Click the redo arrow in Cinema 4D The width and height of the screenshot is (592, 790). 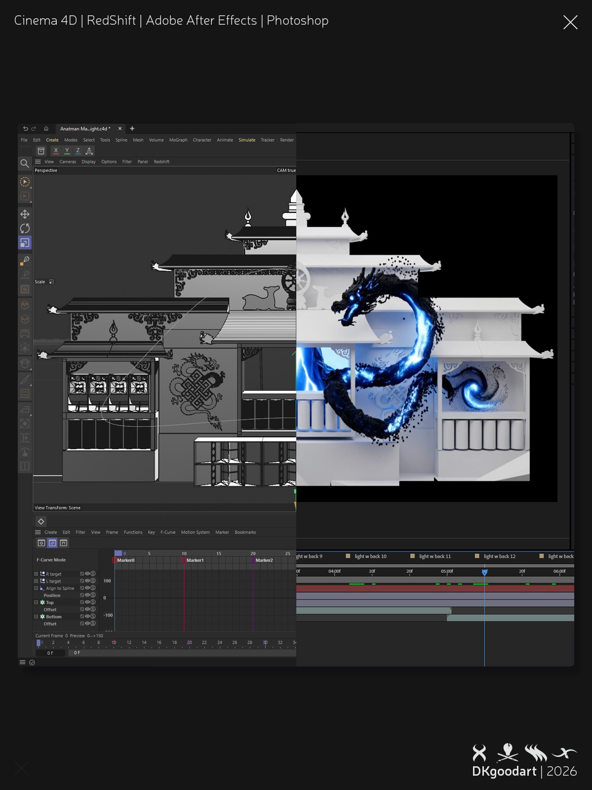point(34,128)
